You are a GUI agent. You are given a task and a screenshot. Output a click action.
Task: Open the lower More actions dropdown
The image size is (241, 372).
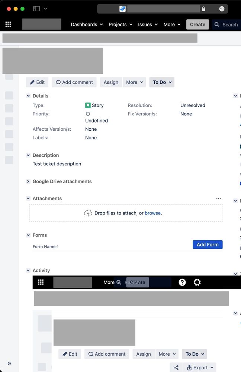pos(167,354)
